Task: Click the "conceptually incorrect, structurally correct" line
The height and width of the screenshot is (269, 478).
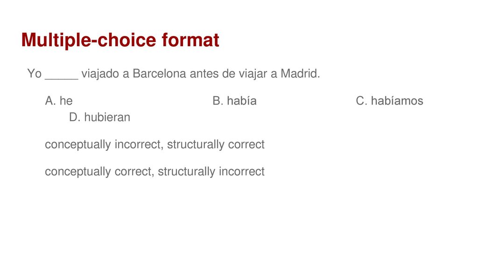Action: click(155, 145)
